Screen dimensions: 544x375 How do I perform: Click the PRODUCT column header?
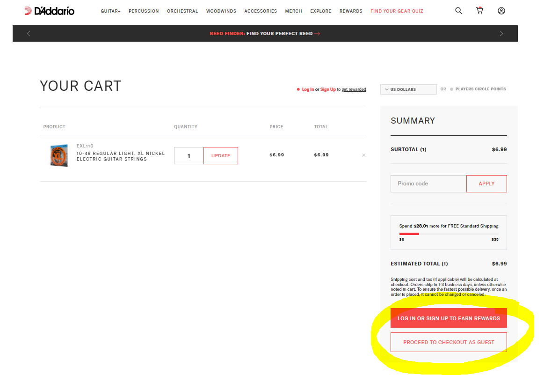54,127
